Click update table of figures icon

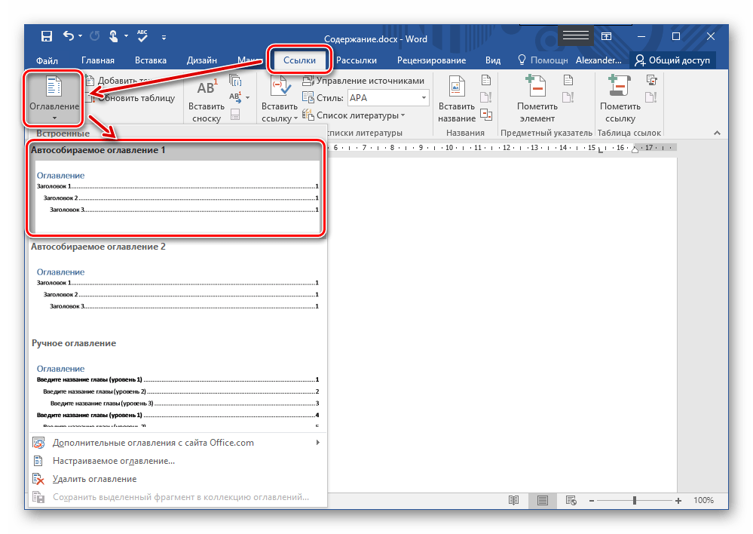486,97
